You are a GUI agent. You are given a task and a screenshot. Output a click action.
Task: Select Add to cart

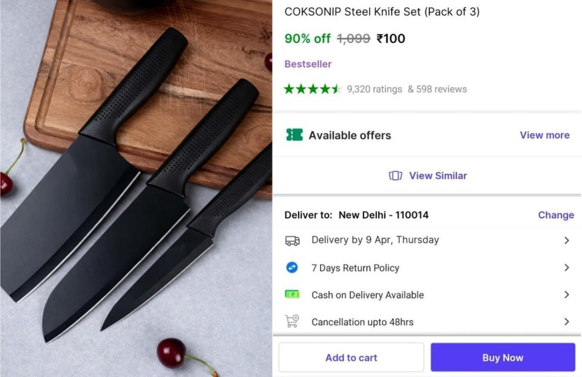click(351, 357)
